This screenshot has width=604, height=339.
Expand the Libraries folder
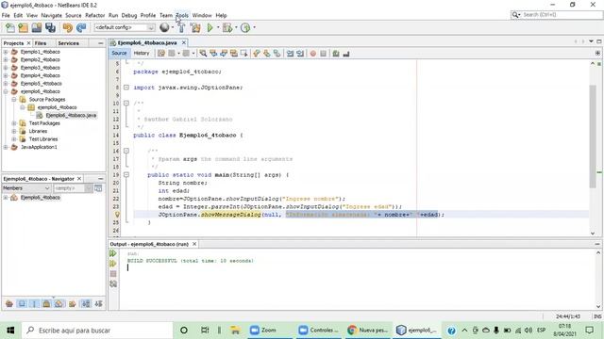pos(14,131)
